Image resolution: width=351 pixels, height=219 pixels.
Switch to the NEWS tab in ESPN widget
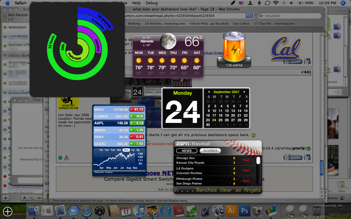click(187, 151)
